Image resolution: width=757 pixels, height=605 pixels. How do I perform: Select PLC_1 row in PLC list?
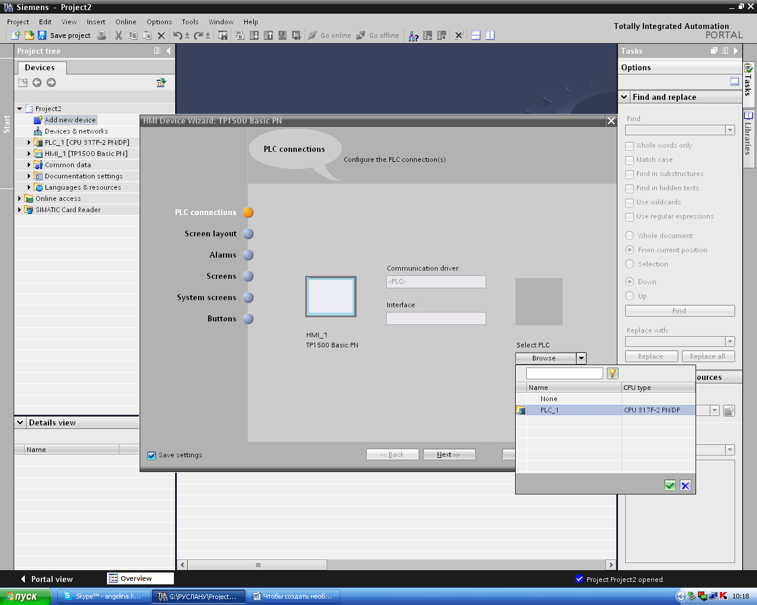point(605,410)
